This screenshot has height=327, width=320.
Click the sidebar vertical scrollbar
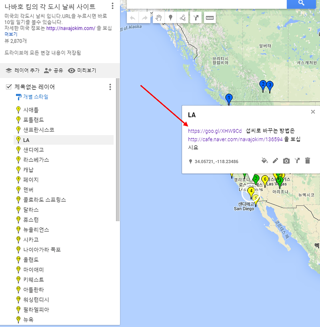(118, 150)
